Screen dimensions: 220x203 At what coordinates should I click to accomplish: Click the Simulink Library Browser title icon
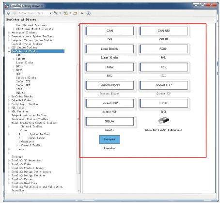coord(7,6)
